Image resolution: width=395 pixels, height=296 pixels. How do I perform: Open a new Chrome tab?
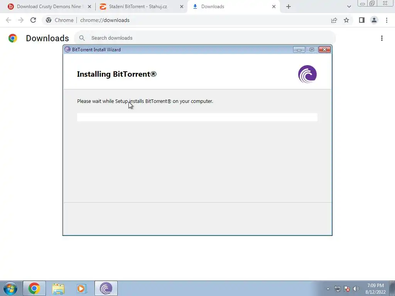pos(289,7)
